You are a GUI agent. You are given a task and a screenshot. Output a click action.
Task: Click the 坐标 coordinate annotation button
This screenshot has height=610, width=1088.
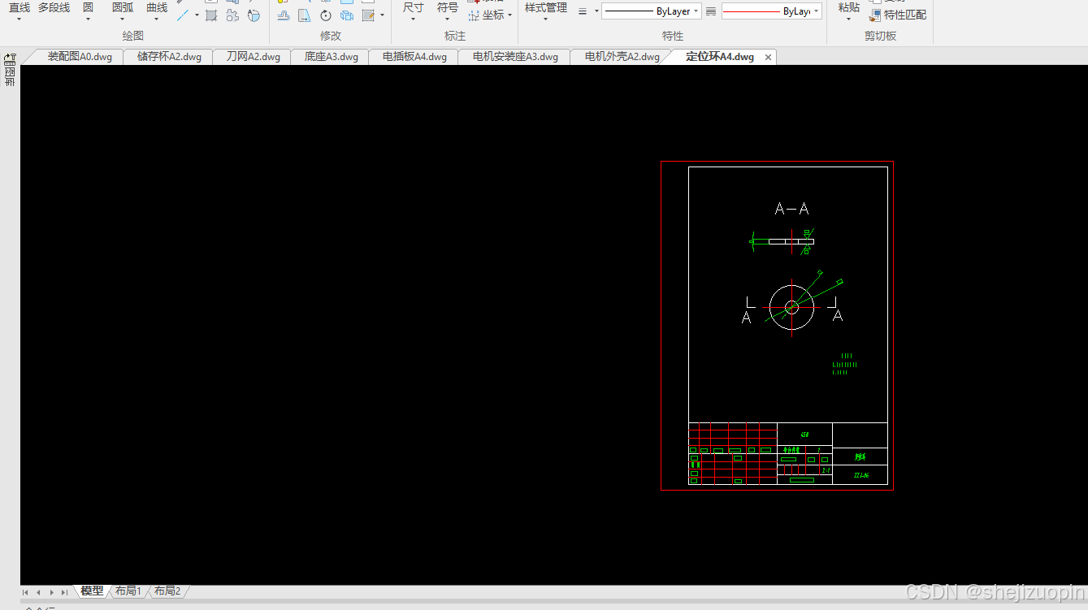coord(490,15)
